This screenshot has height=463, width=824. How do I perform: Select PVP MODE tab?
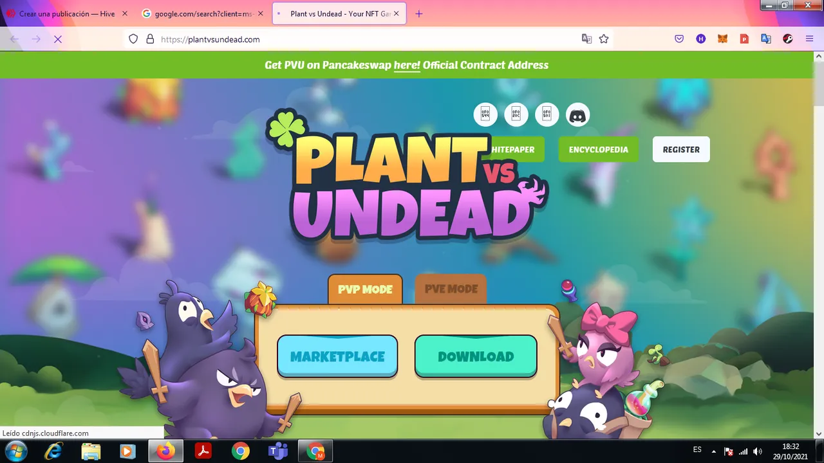(x=365, y=289)
